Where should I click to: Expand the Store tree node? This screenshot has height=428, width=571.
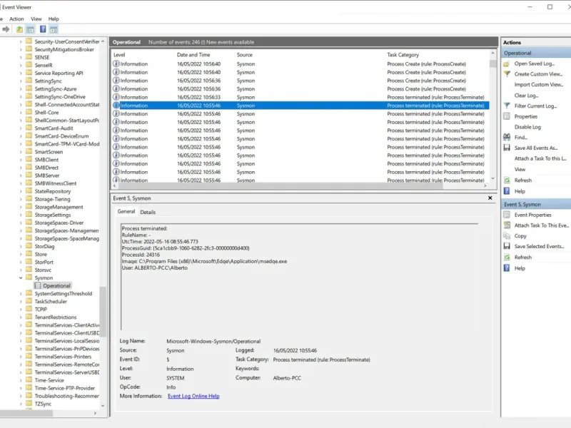pyautogui.click(x=21, y=254)
